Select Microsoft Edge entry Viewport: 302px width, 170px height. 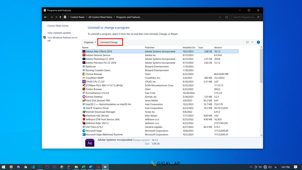(94, 131)
